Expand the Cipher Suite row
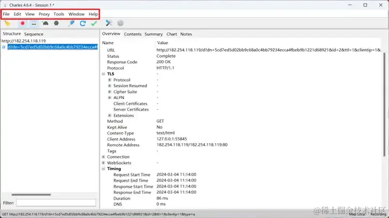This screenshot has height=218, width=389. point(110,92)
